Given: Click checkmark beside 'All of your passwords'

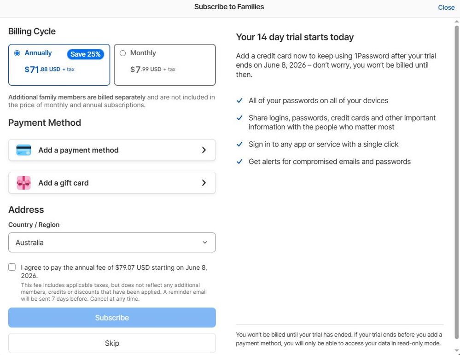Looking at the screenshot, I should point(240,101).
